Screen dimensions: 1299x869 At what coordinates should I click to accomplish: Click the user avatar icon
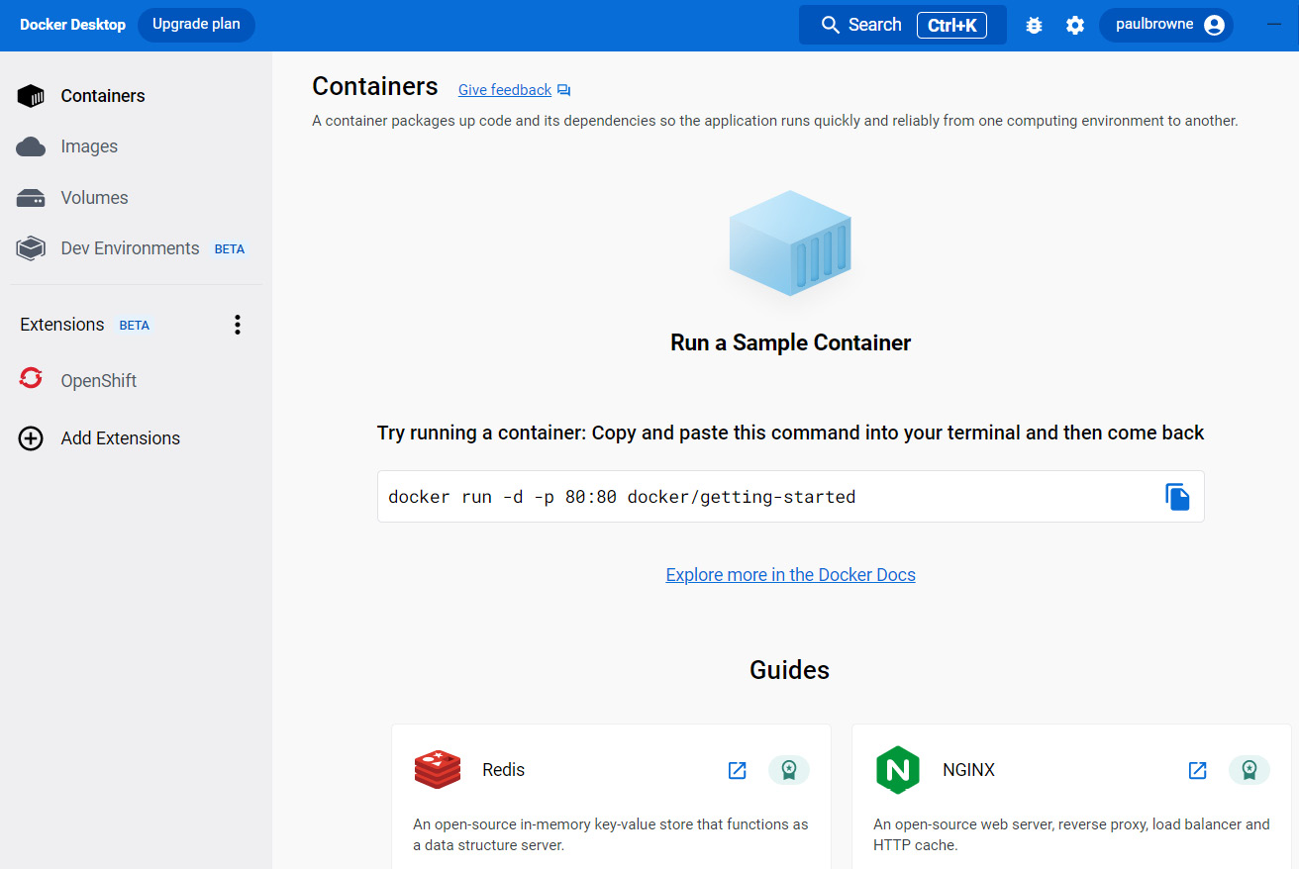coord(1215,25)
